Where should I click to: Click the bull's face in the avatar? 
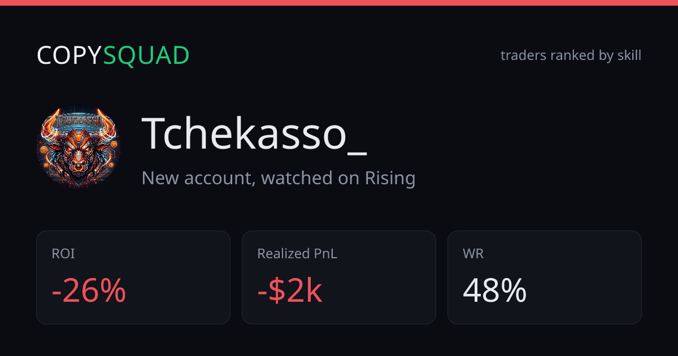click(79, 153)
